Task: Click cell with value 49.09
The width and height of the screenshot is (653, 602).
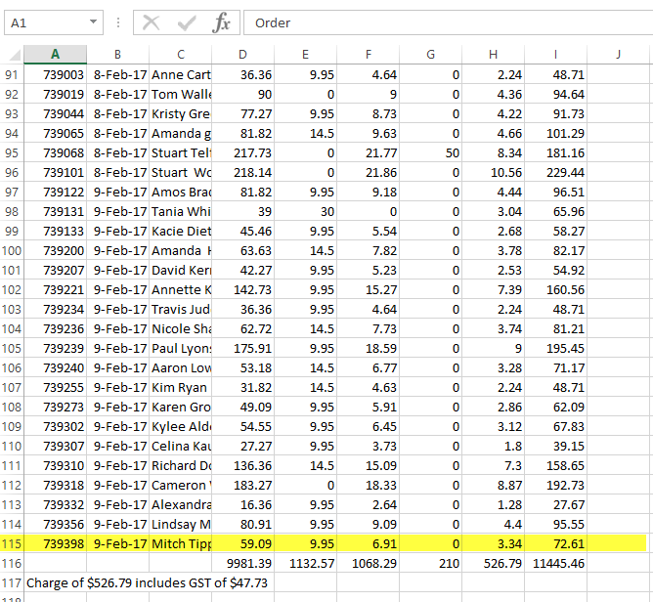Action: point(242,408)
